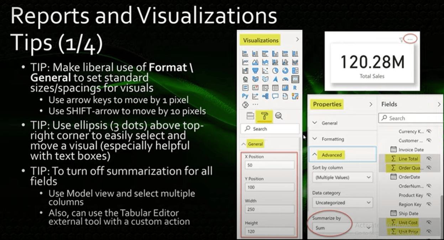Toggle visibility of OrderNum... field
This screenshot has height=240, width=444.
tap(429, 186)
